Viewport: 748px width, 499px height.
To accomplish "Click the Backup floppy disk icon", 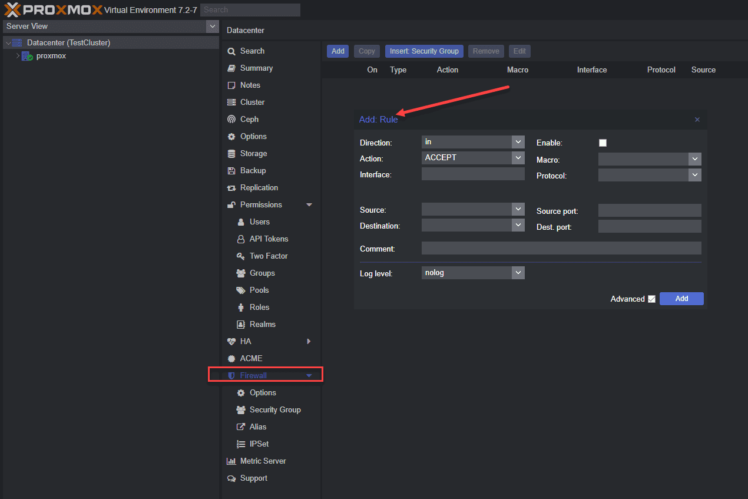I will click(x=231, y=171).
